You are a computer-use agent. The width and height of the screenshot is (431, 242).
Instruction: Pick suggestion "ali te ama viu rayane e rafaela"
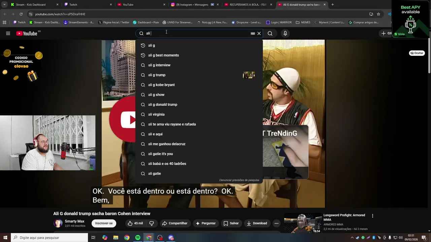199,124
